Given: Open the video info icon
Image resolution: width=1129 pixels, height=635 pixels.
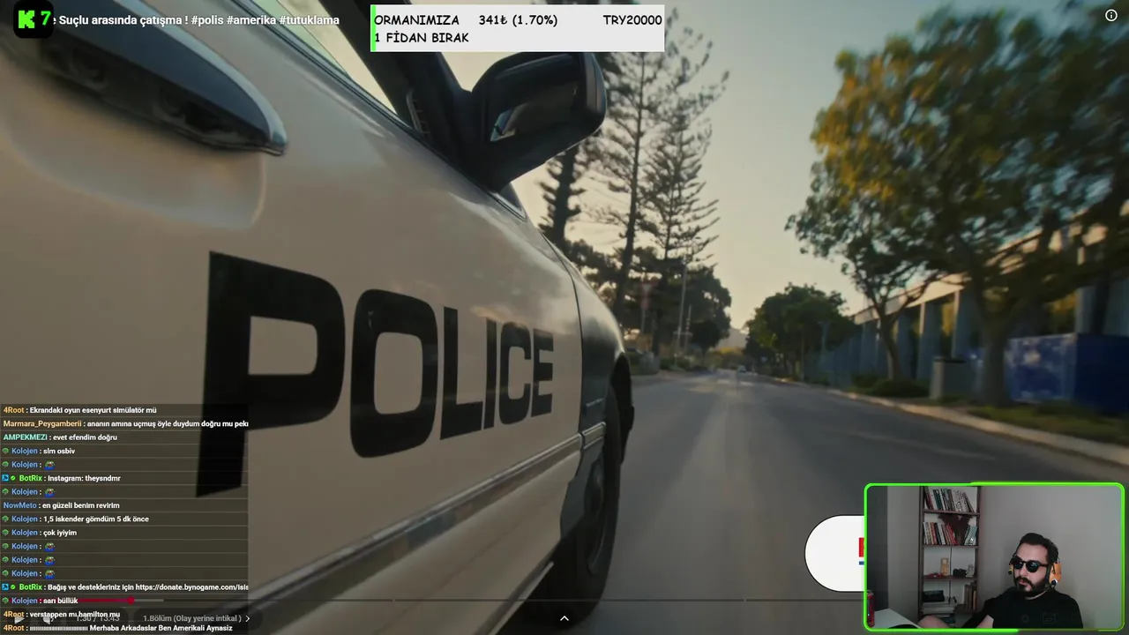Looking at the screenshot, I should point(1111,15).
